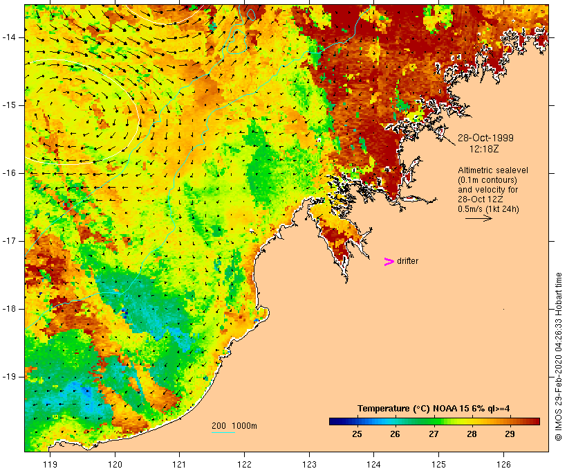Click the '(0.1m contours)' text line
567x471 pixels.
[x=487, y=180]
